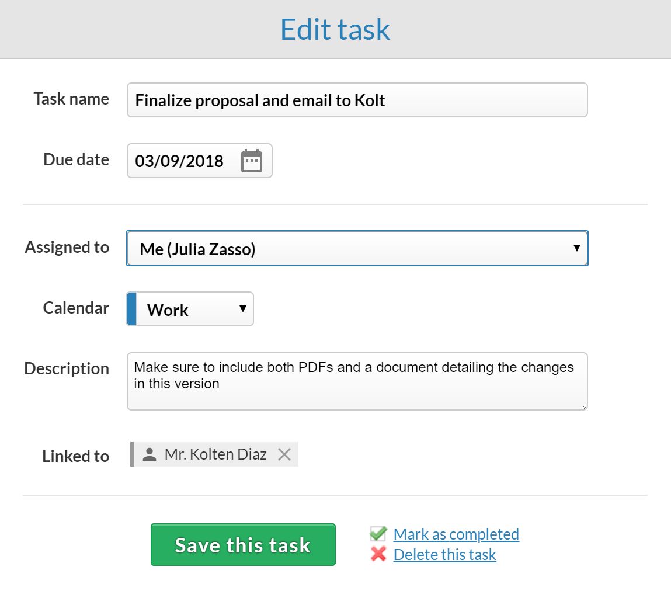Click the green checkmark completed icon
Viewport: 671px width, 591px height.
pyautogui.click(x=378, y=533)
